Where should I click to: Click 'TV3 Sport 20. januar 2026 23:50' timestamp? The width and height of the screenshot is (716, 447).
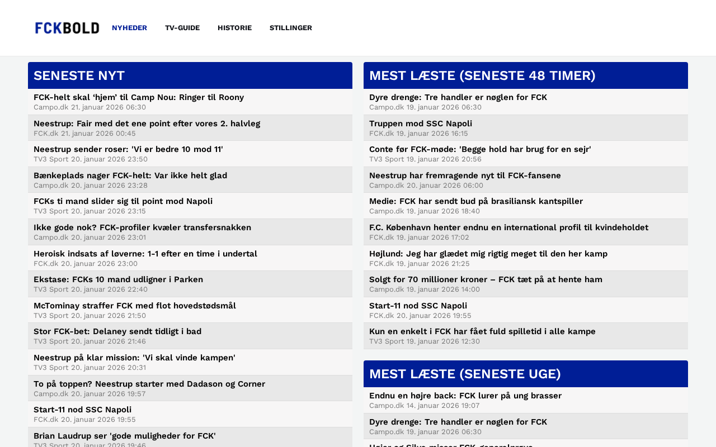coord(91,159)
